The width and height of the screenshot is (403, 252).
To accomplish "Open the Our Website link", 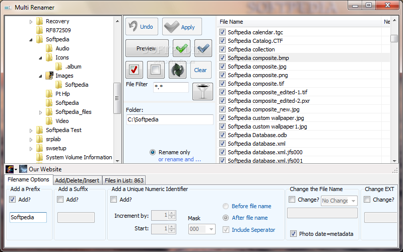I will coord(45,169).
